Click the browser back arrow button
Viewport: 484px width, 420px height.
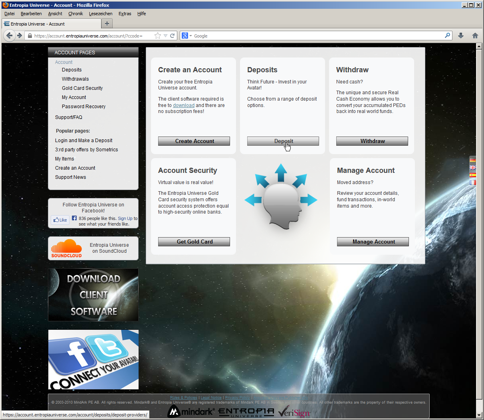pos(10,36)
